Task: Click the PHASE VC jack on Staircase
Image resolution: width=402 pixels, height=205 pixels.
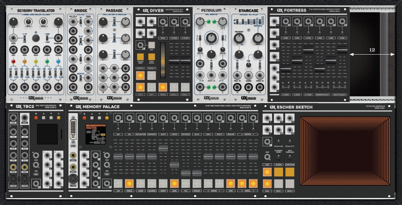Action: pos(260,75)
